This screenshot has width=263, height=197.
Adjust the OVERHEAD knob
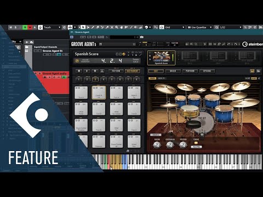[170, 145]
